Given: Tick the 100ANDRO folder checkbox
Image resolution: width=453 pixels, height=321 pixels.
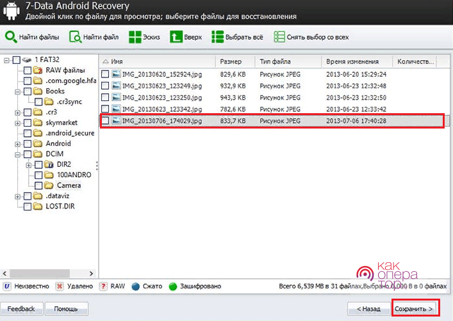Looking at the screenshot, I should click(x=38, y=175).
